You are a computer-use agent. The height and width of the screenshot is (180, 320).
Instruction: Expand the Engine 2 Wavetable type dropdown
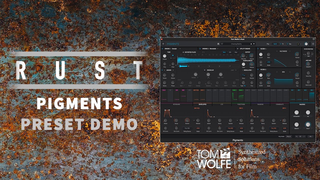218,48
